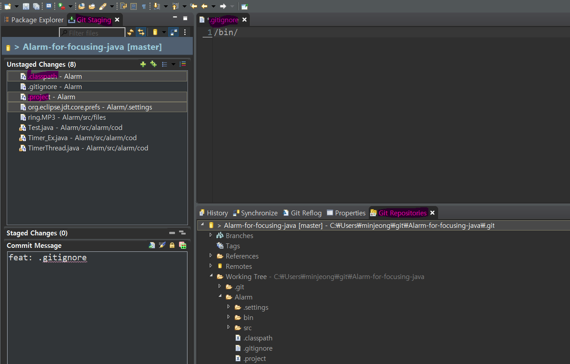The width and height of the screenshot is (570, 364).
Task: Collapse the Working Tree node
Action: pyautogui.click(x=211, y=276)
